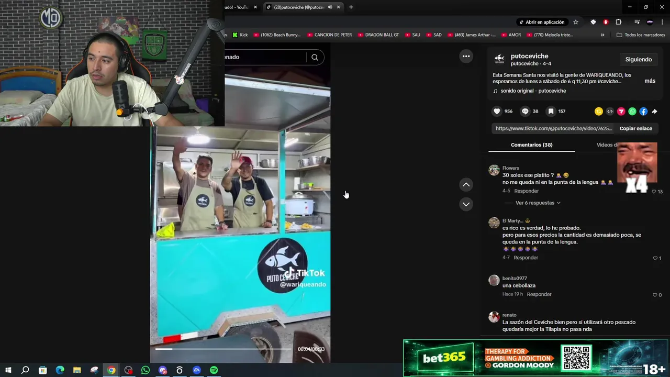Open the putoceviche profile name
This screenshot has height=377, width=670.
click(x=529, y=56)
